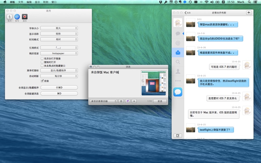Click the reply arrow in the chat header
Image resolution: width=261 pixels, height=163 pixels.
click(x=249, y=13)
